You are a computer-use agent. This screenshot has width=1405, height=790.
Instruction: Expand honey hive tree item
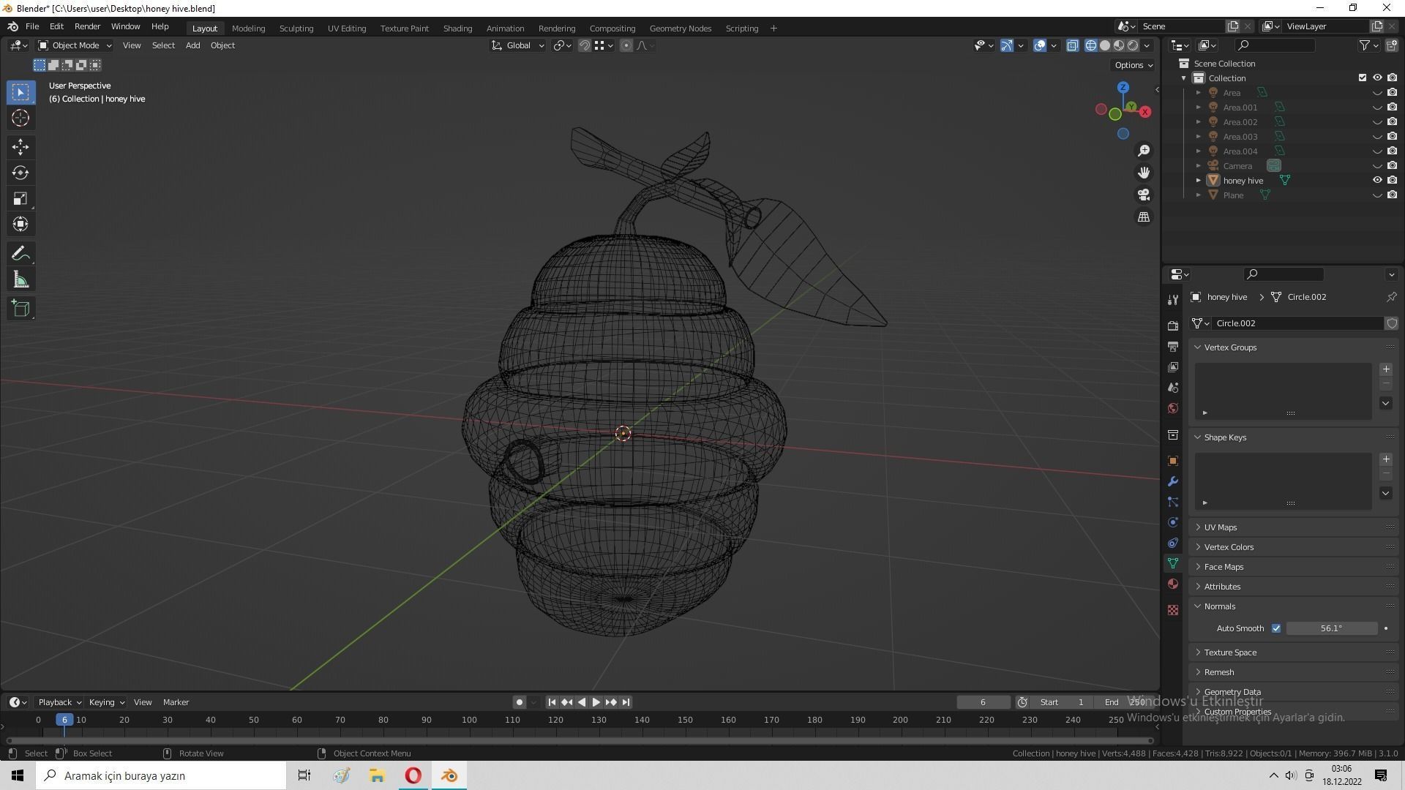pos(1198,181)
